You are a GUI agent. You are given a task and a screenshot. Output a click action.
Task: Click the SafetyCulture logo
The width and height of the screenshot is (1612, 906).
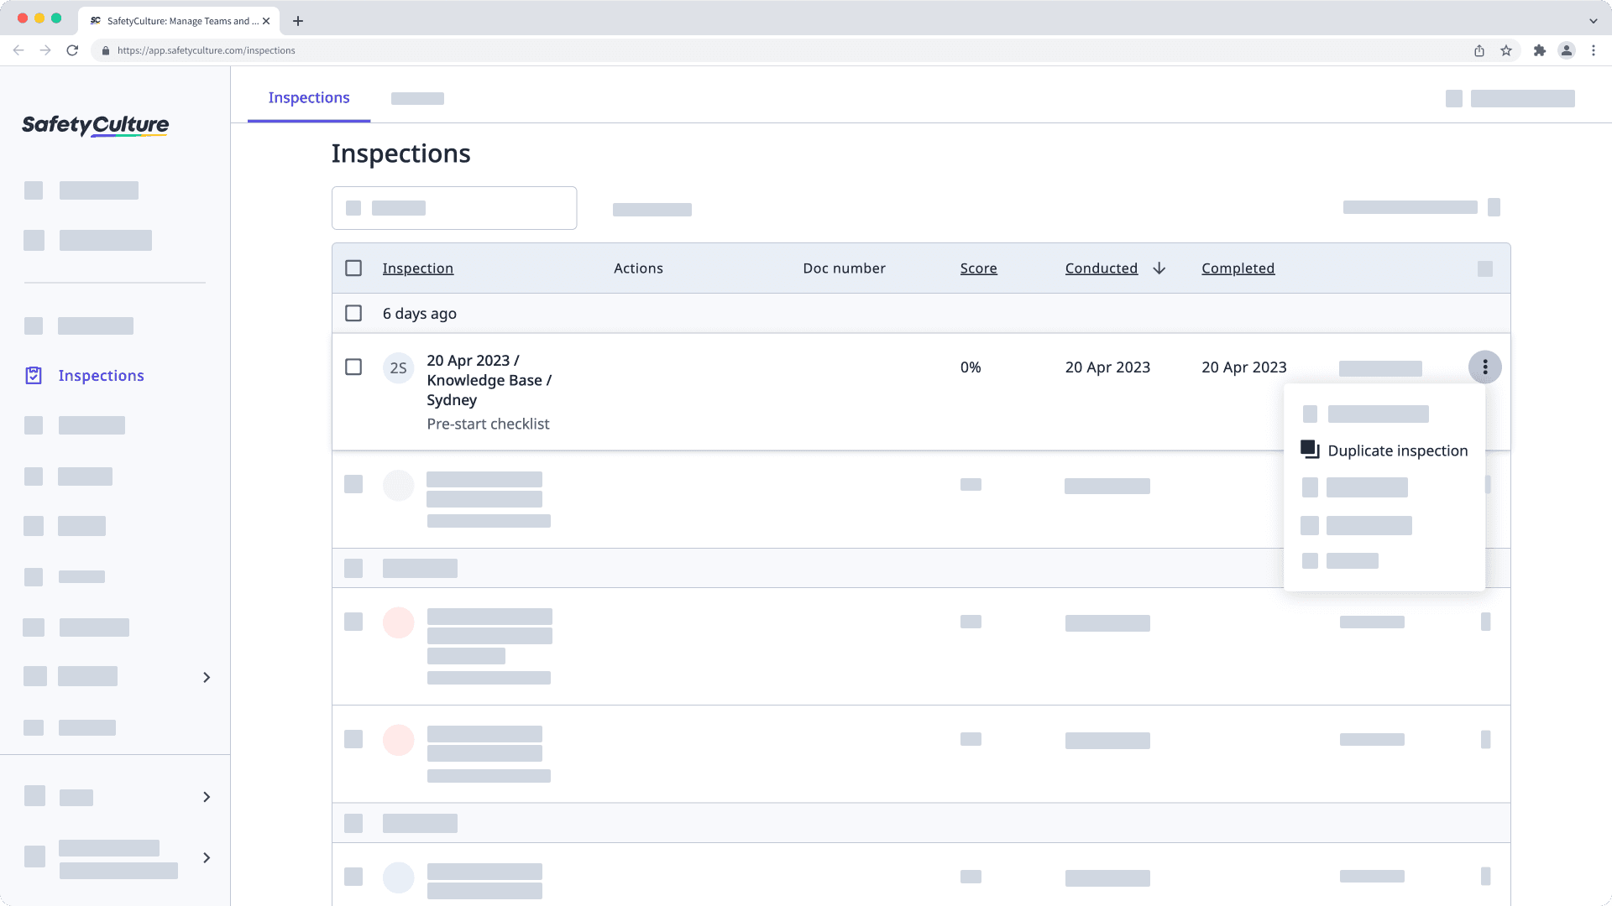point(94,125)
